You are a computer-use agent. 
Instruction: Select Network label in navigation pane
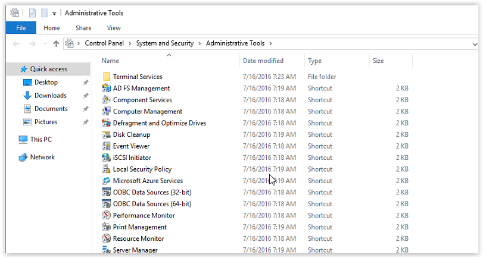pyautogui.click(x=42, y=157)
